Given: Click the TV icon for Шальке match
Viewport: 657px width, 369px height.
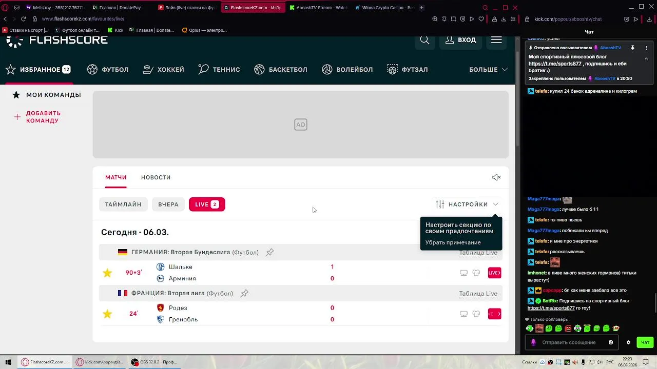Looking at the screenshot, I should point(463,273).
